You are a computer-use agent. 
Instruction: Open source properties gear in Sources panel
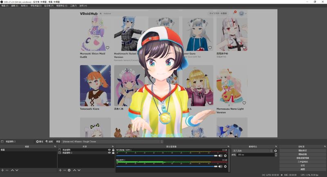69,170
